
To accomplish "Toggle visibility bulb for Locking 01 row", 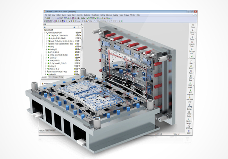I will pyautogui.click(x=76, y=49).
